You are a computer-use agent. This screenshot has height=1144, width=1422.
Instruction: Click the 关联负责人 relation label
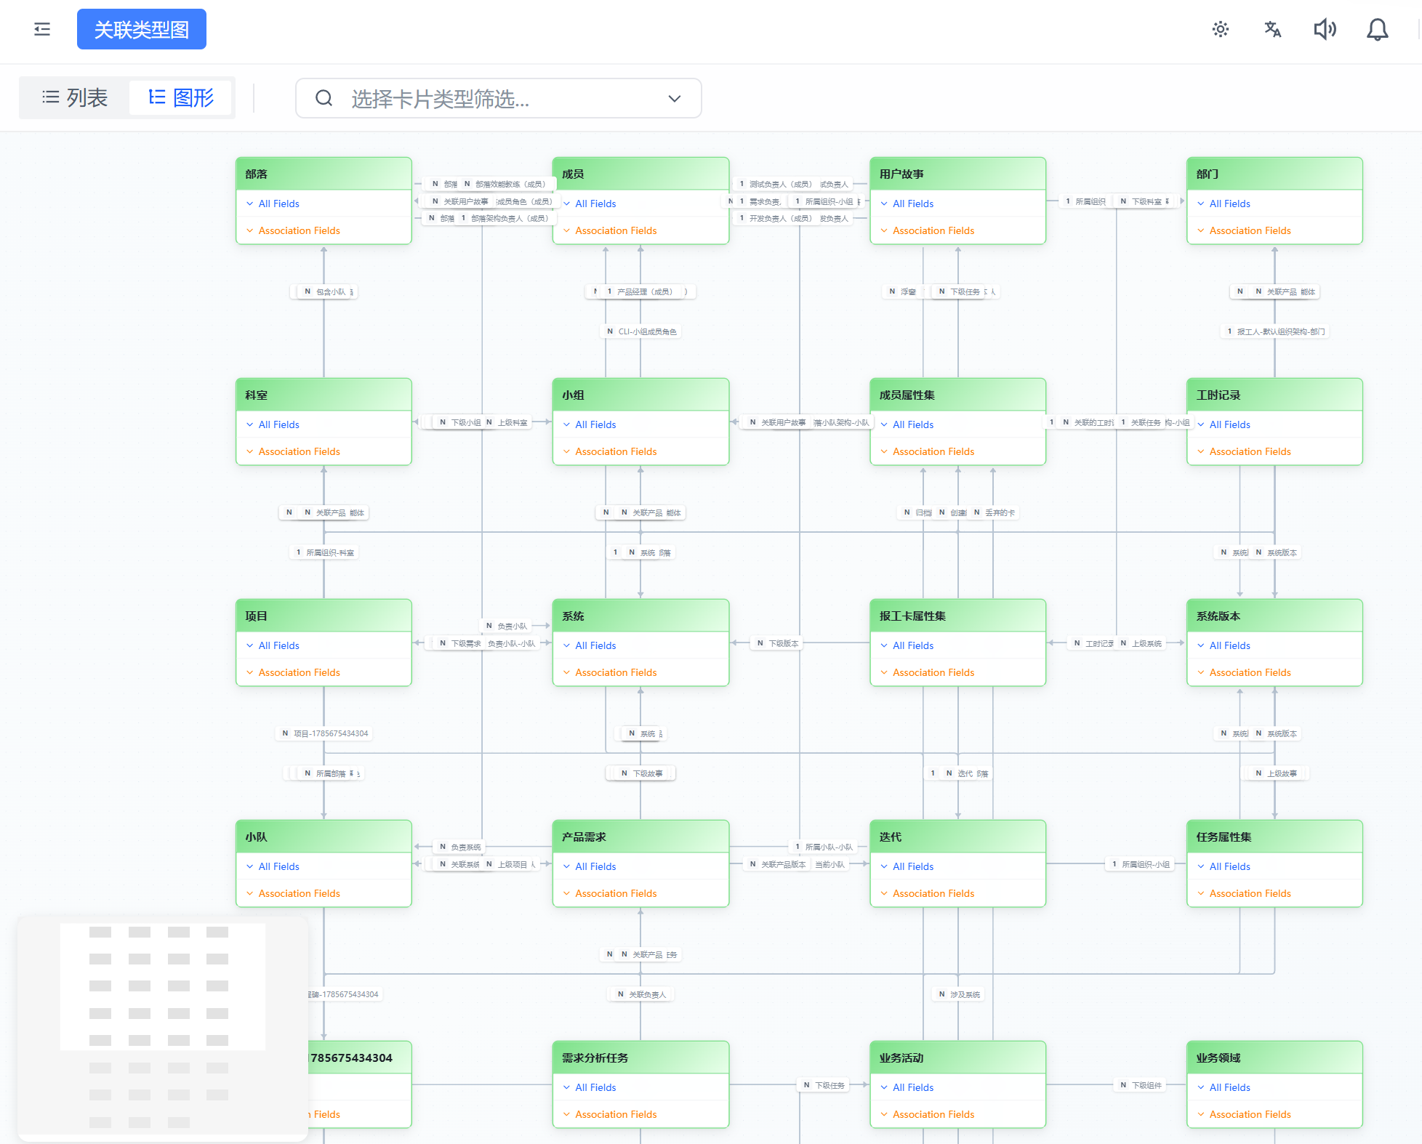tap(641, 994)
